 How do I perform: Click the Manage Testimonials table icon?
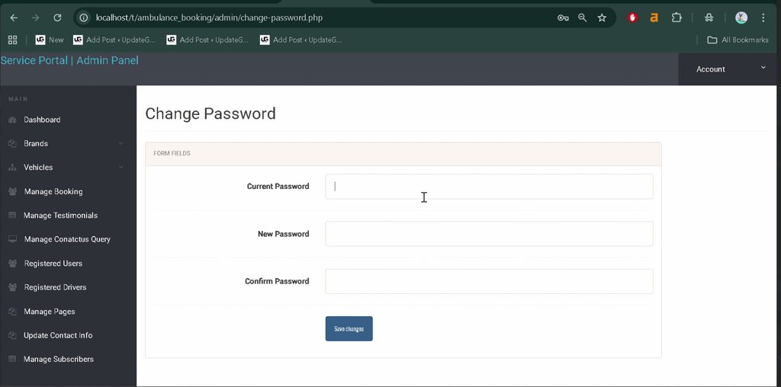pyautogui.click(x=12, y=216)
